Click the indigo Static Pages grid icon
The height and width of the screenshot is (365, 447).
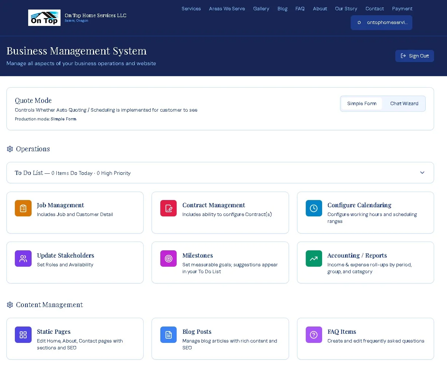click(23, 335)
